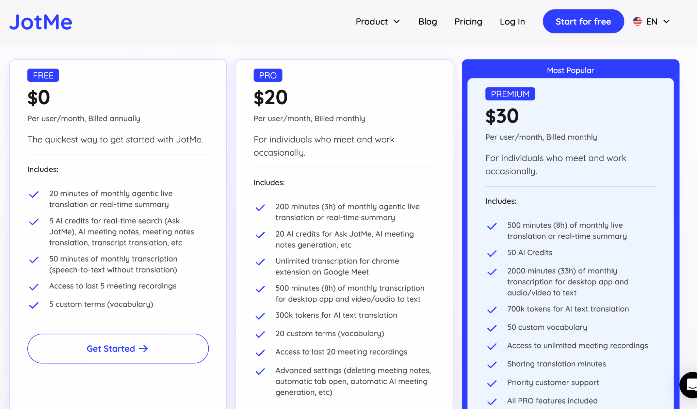
Task: Click 'Access to last 20 meeting recordings' text
Action: coord(341,352)
